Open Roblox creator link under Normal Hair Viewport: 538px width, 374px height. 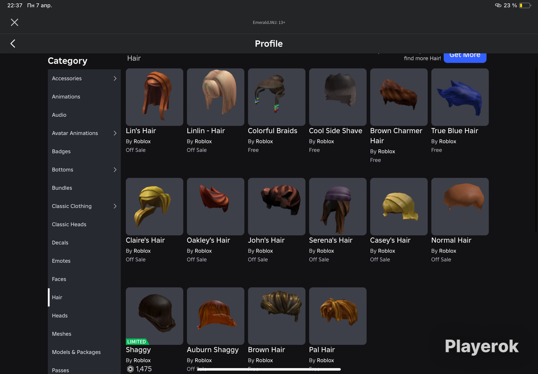448,251
